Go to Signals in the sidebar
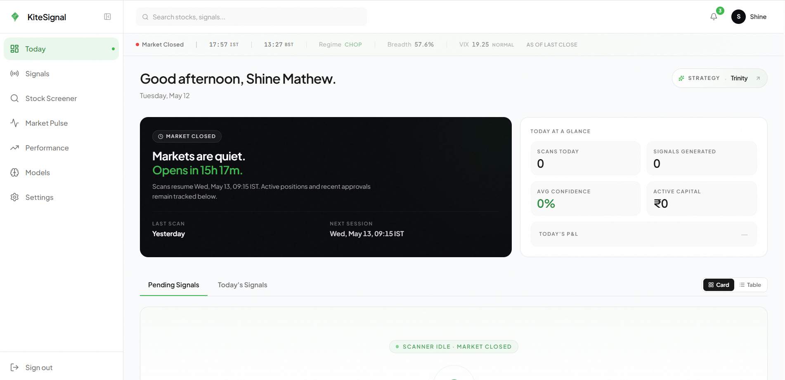Image resolution: width=785 pixels, height=380 pixels. pyautogui.click(x=61, y=74)
